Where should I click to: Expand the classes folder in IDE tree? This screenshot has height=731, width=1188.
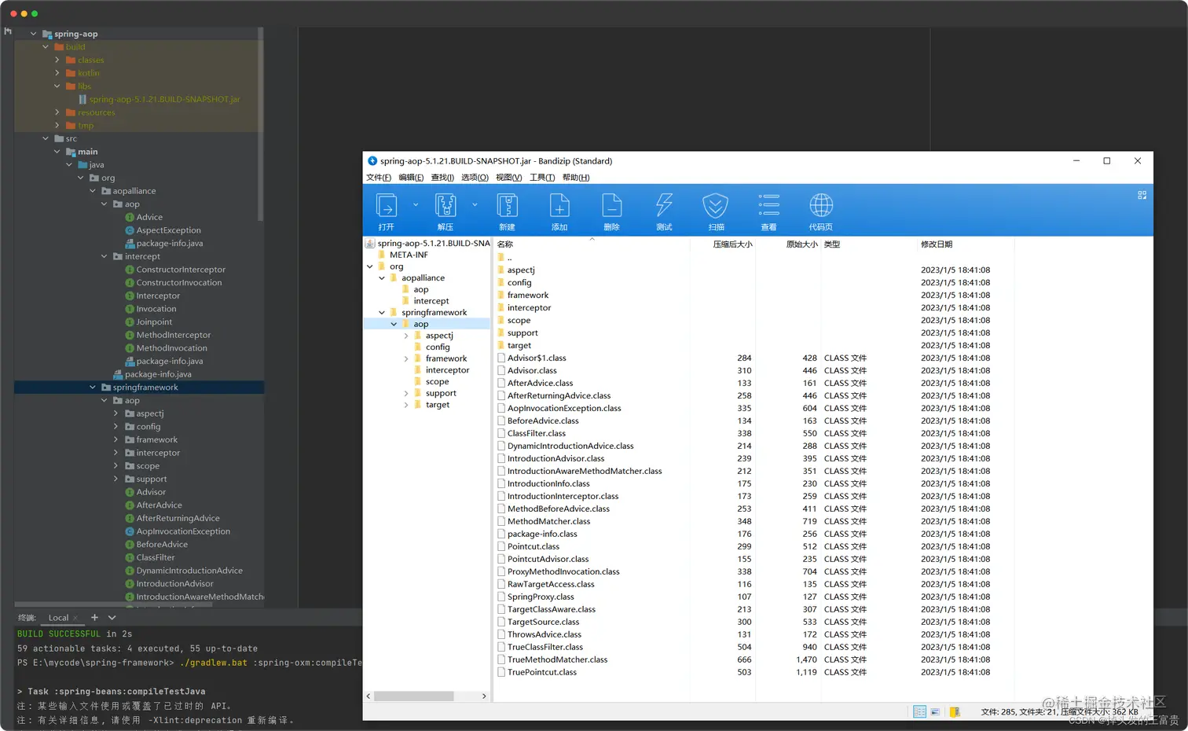57,60
